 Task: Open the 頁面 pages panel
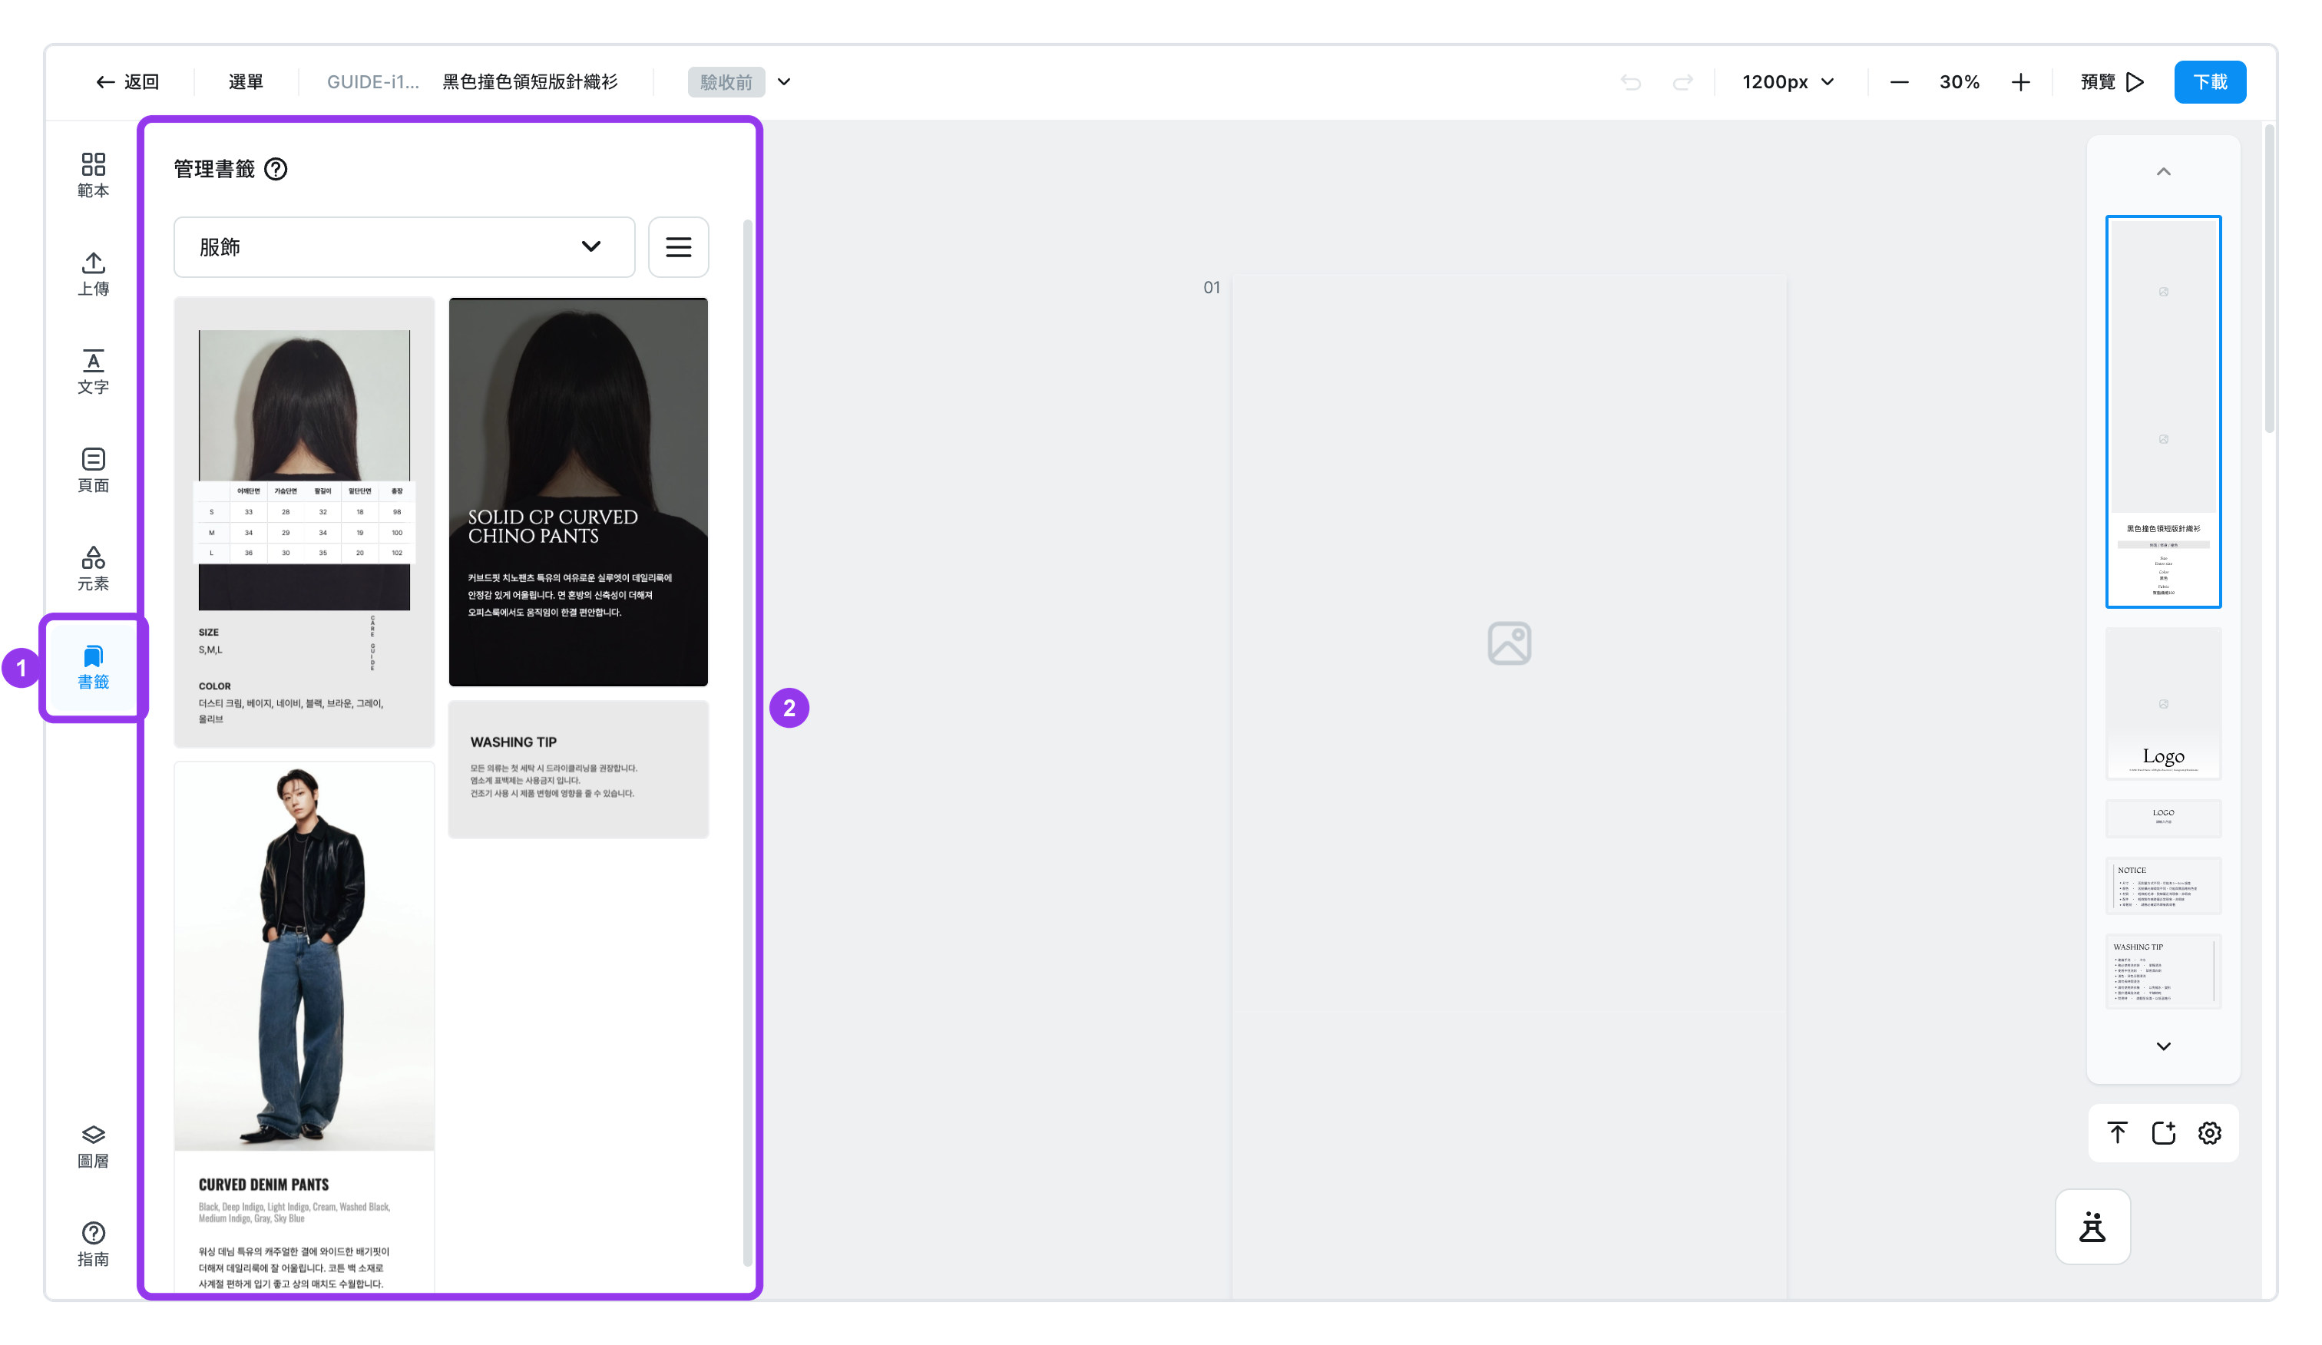point(93,470)
